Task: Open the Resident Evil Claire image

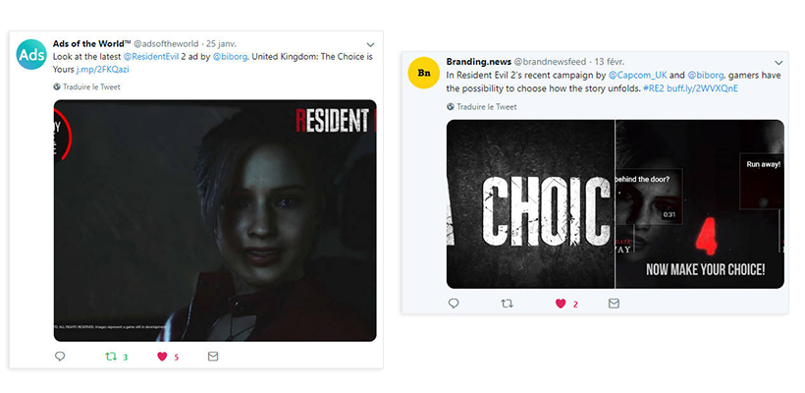Action: (215, 220)
